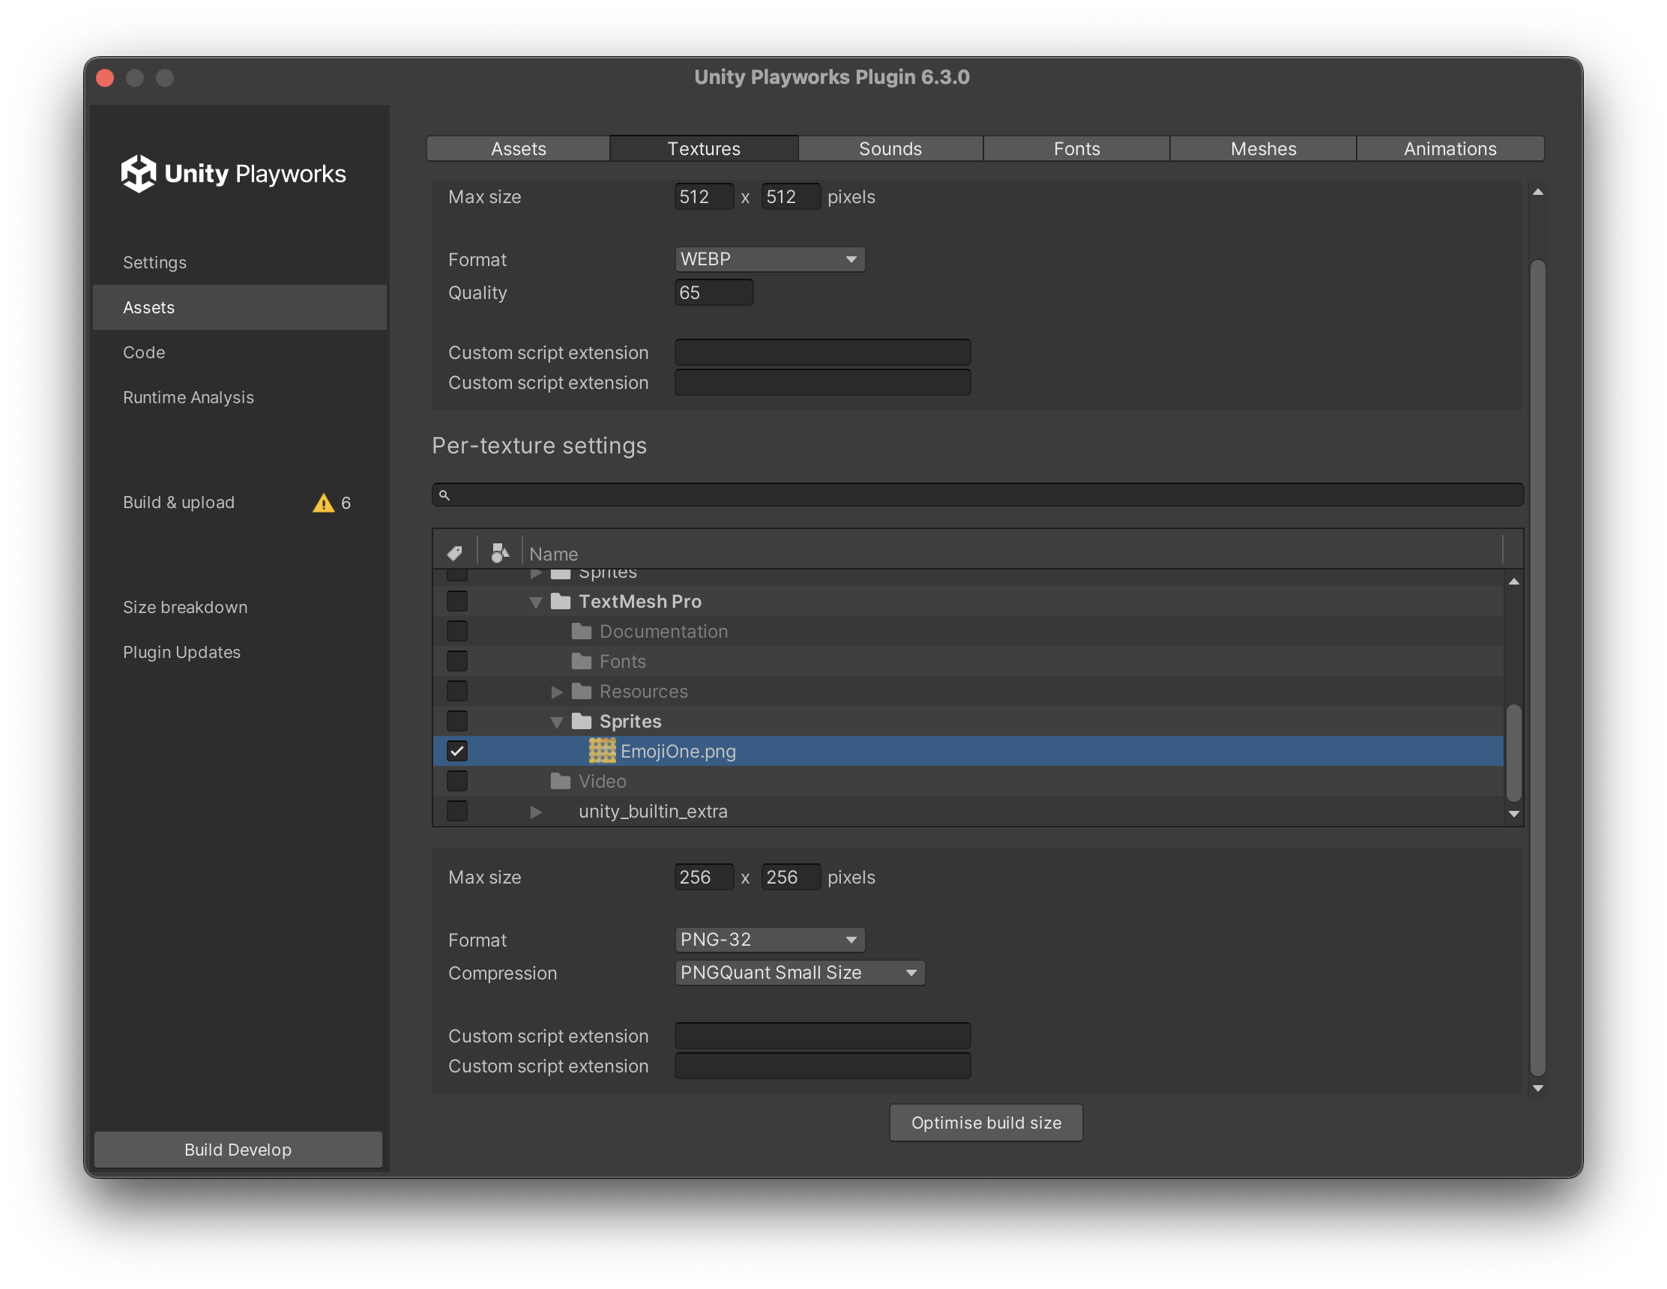1667x1289 pixels.
Task: Click the Resources folder icon
Action: point(582,692)
